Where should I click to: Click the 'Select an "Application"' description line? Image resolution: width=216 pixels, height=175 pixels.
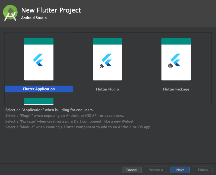50,110
